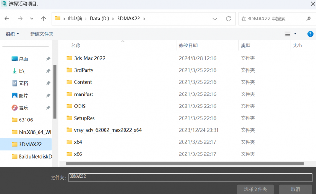Click 取消 button

(296, 189)
